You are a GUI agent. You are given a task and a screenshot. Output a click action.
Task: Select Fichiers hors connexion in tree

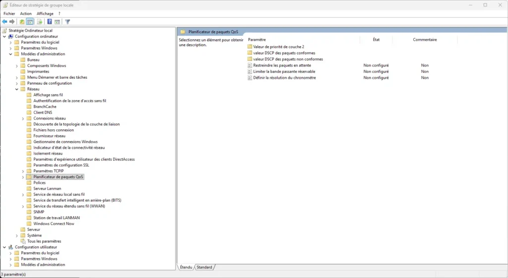54,130
